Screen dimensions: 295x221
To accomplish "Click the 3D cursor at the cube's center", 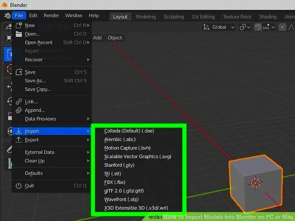I will coord(255,183).
